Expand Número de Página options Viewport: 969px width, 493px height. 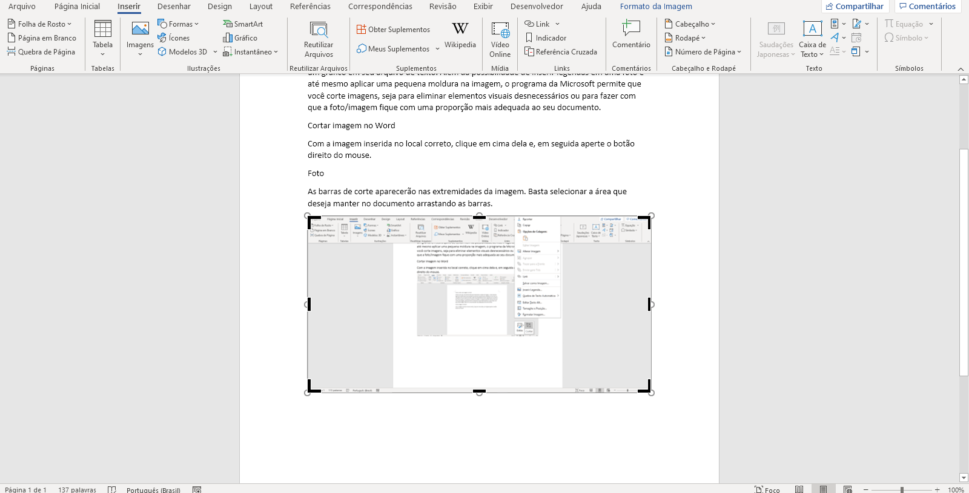703,52
